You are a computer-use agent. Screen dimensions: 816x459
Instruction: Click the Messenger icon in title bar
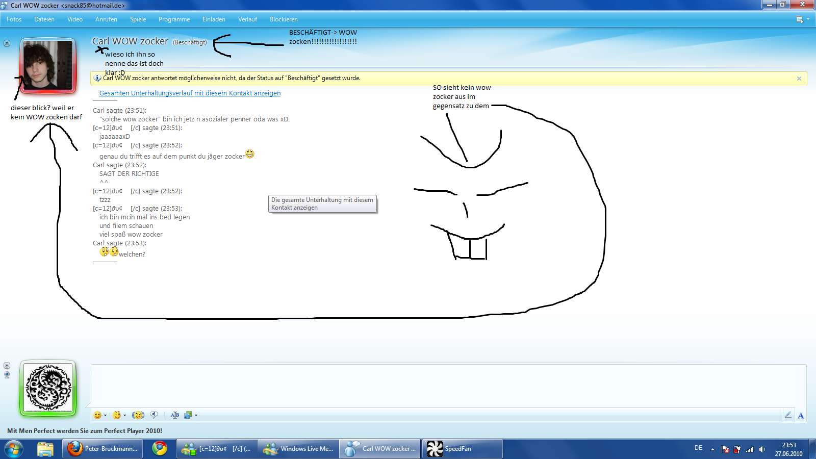pos(4,5)
